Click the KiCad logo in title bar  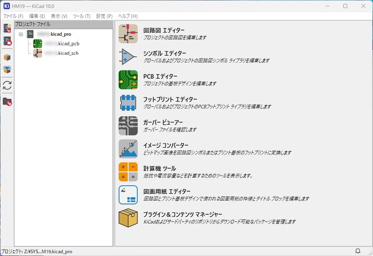(6, 6)
